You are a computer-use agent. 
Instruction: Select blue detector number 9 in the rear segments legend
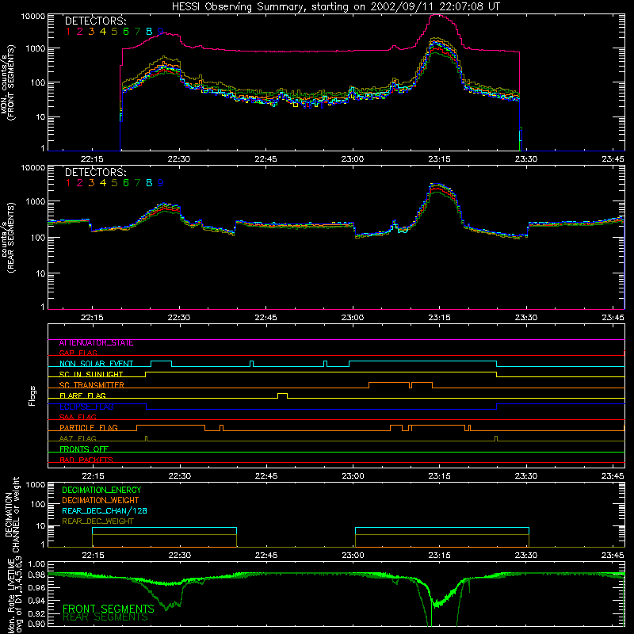[161, 183]
